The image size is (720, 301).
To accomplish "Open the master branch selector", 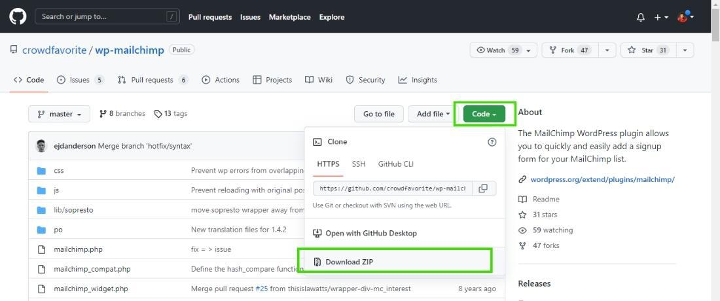I will point(59,114).
